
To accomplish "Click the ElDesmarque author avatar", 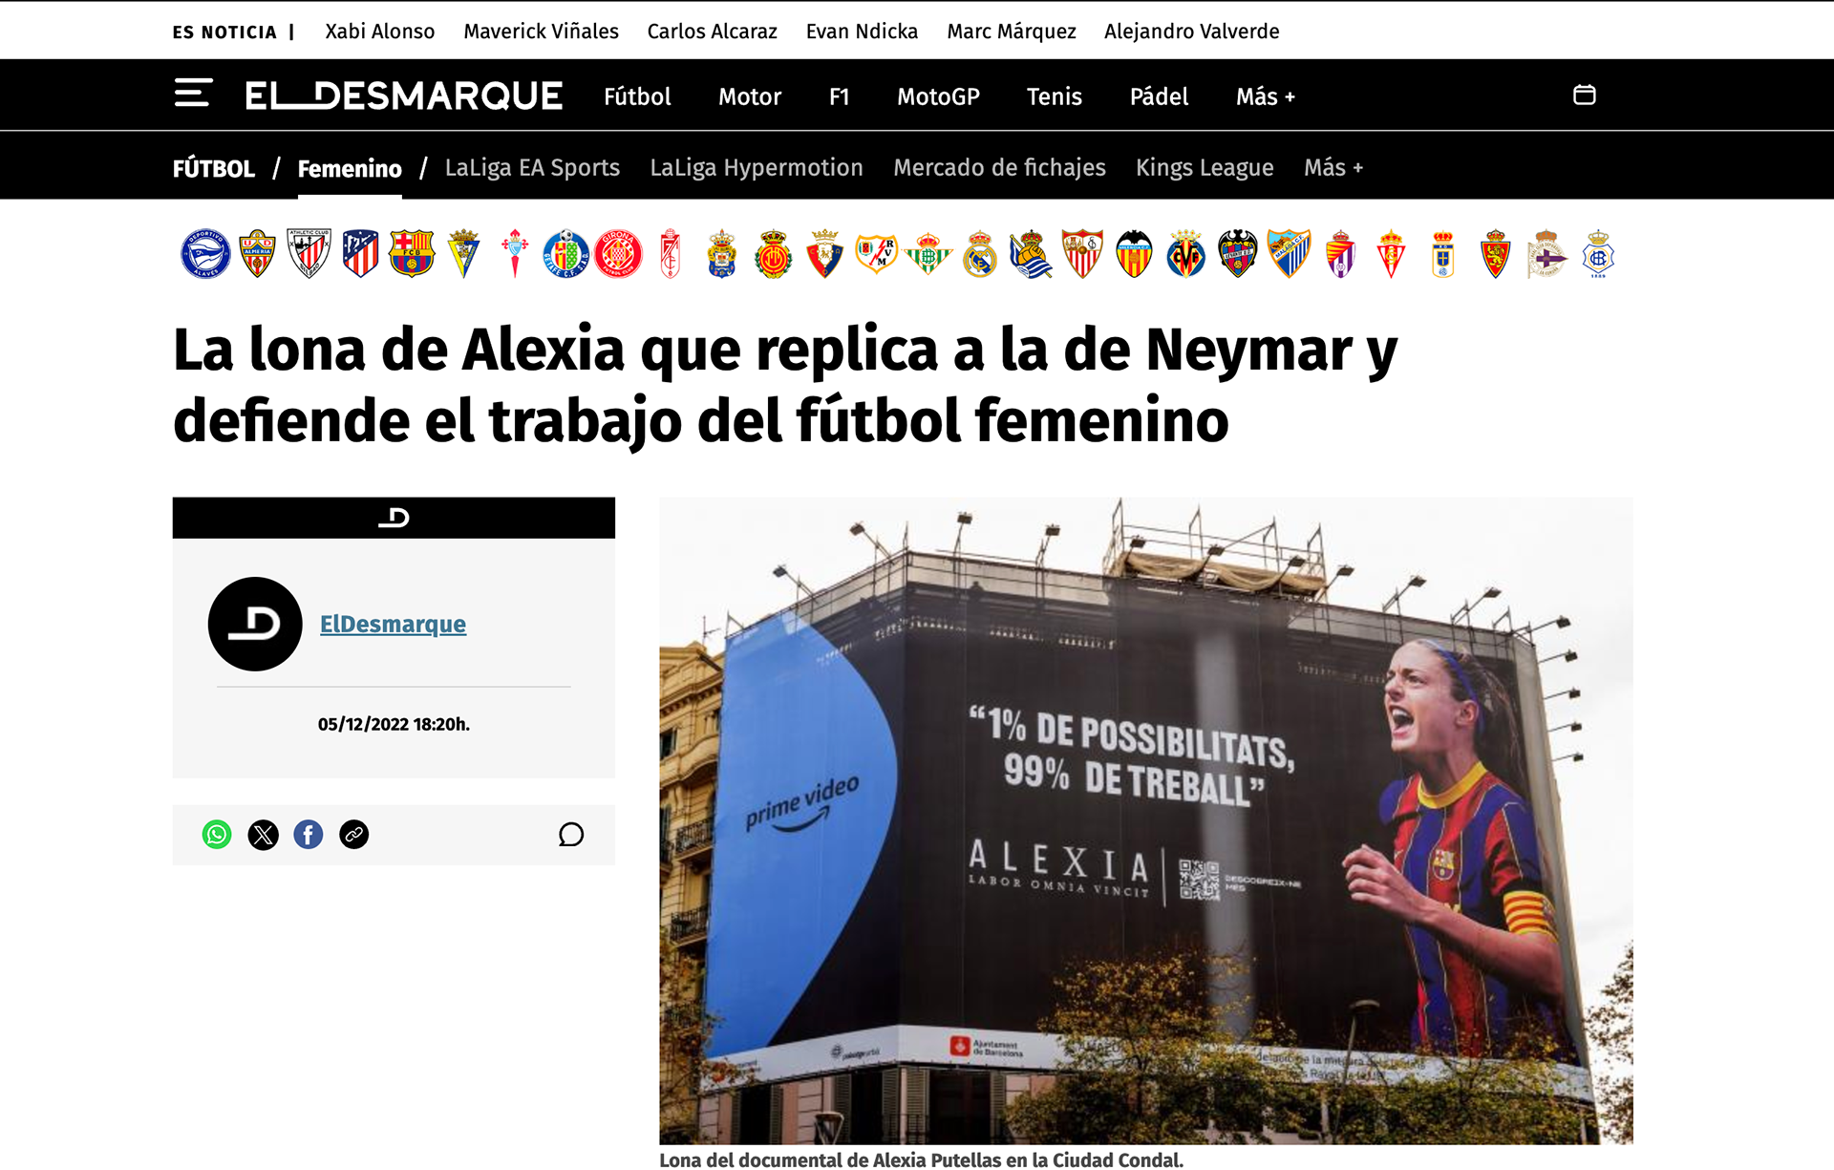I will click(x=255, y=624).
